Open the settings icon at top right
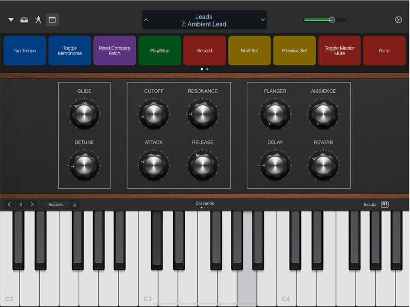The height and width of the screenshot is (307, 410). click(398, 20)
